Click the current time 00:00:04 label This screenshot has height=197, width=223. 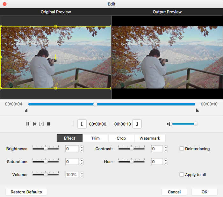pyautogui.click(x=14, y=104)
